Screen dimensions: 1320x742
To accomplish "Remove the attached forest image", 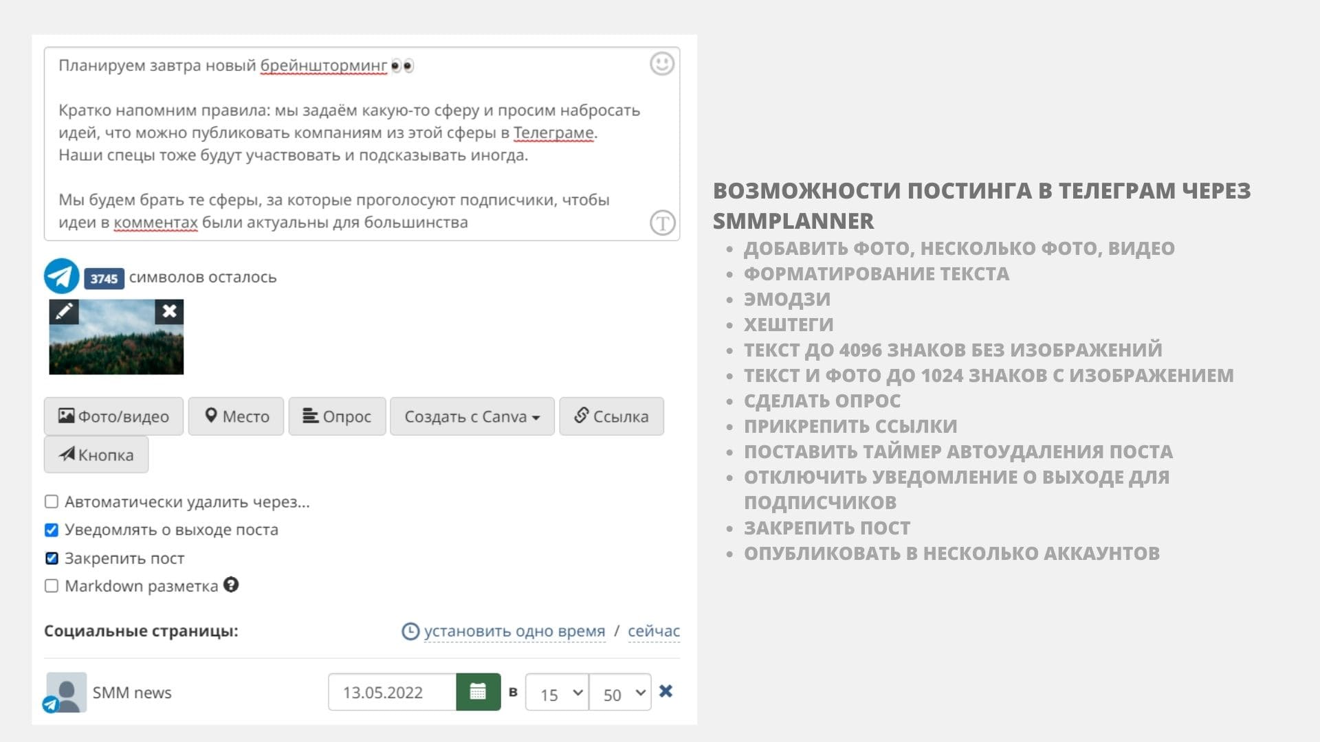I will click(x=169, y=311).
